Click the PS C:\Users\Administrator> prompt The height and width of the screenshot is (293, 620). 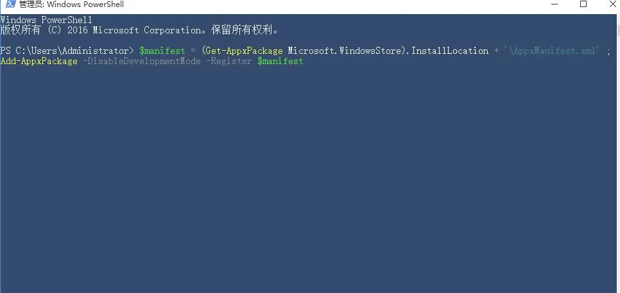click(x=67, y=51)
